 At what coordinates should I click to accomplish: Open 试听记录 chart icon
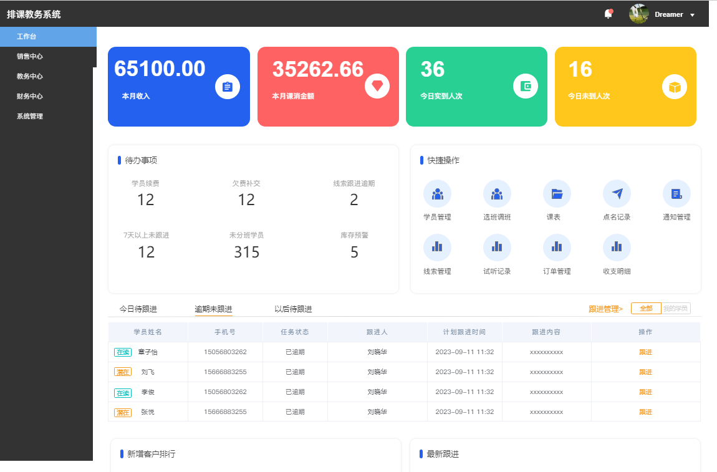[x=497, y=248]
